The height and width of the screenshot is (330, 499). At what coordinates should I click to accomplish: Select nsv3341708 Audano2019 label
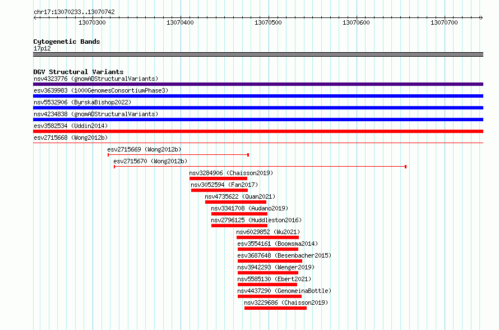coord(249,208)
